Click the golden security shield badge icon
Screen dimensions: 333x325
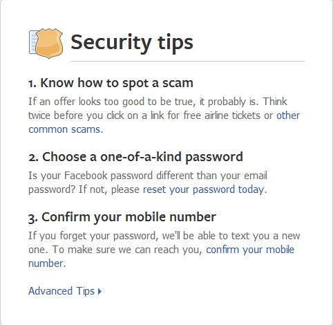coord(49,44)
